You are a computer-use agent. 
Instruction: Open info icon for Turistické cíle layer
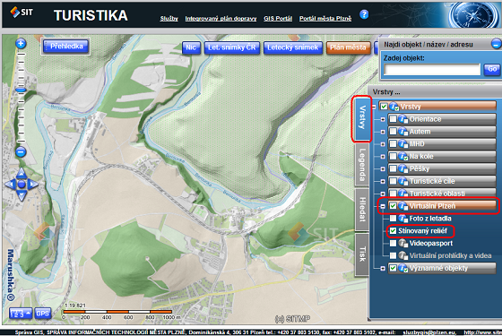403,181
